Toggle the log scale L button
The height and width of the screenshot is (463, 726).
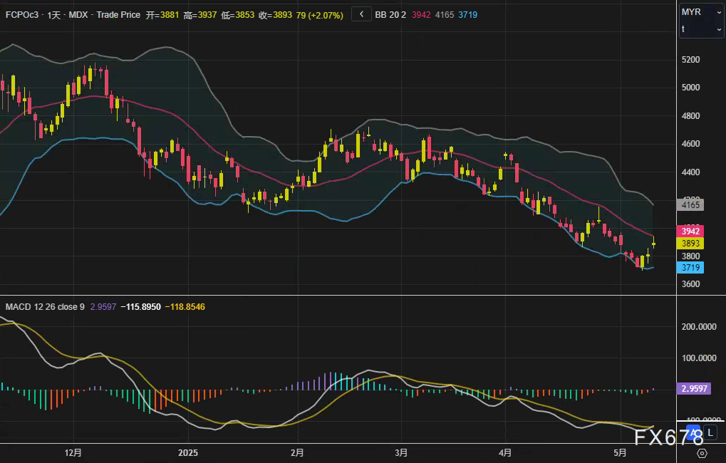(x=710, y=432)
